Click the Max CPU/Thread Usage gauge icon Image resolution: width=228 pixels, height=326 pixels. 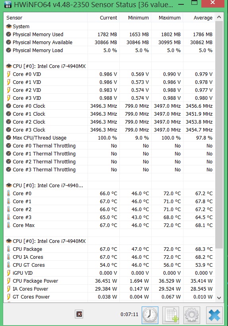click(8, 138)
